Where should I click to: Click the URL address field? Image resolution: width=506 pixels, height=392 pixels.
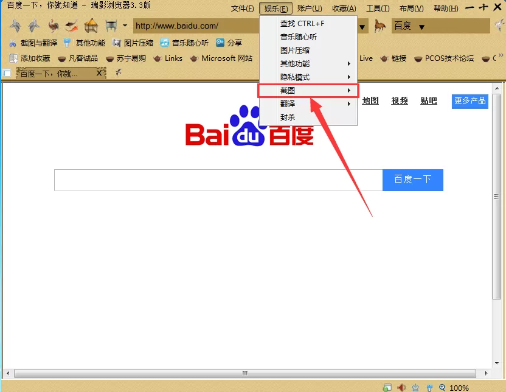196,26
